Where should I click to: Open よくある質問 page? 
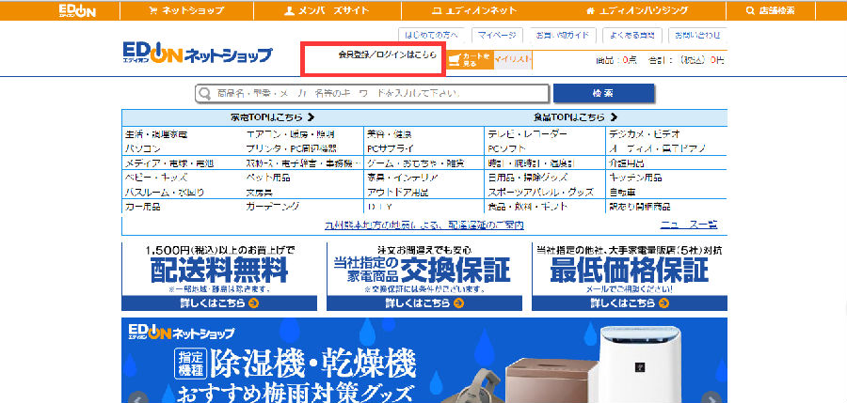pyautogui.click(x=632, y=35)
